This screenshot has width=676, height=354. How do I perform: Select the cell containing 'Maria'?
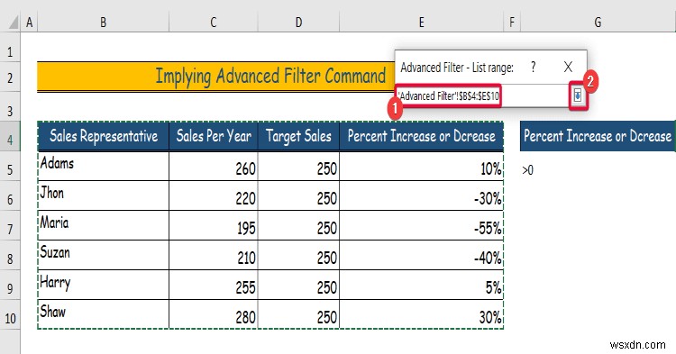click(x=104, y=225)
